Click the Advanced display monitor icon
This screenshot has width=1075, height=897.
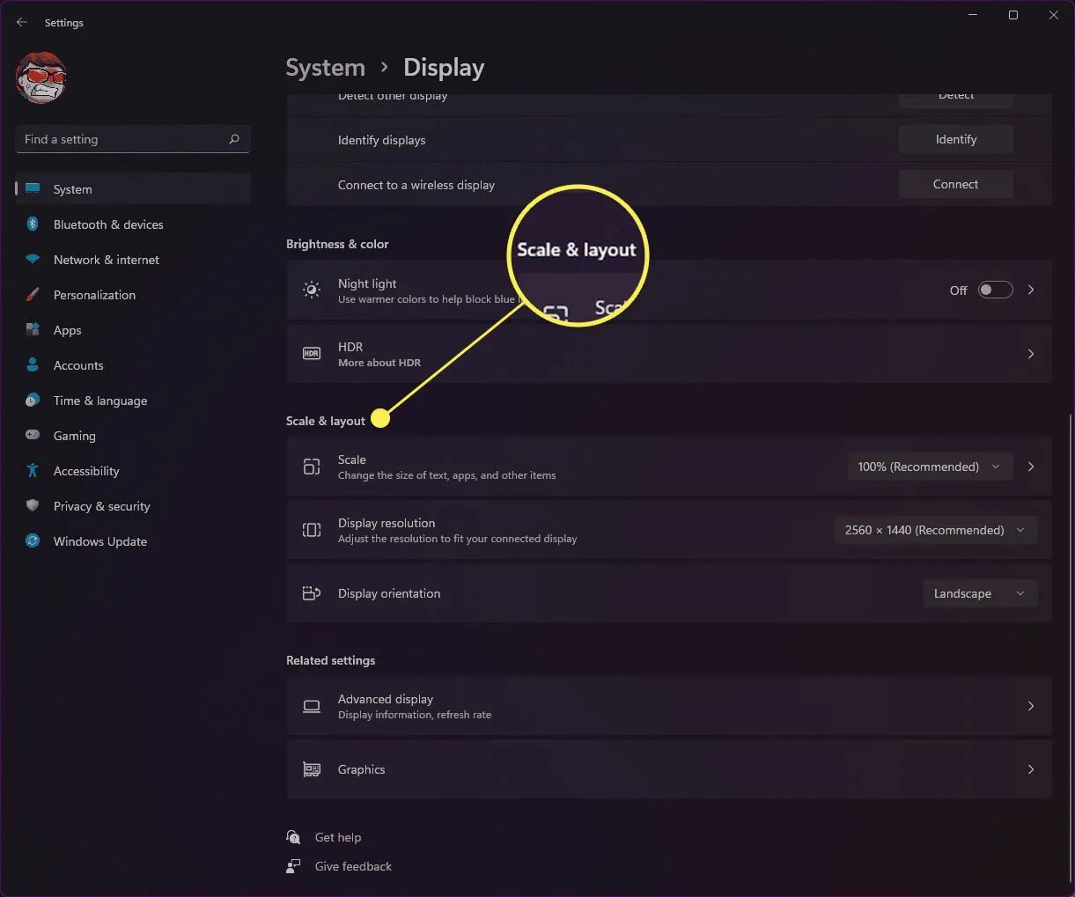312,706
